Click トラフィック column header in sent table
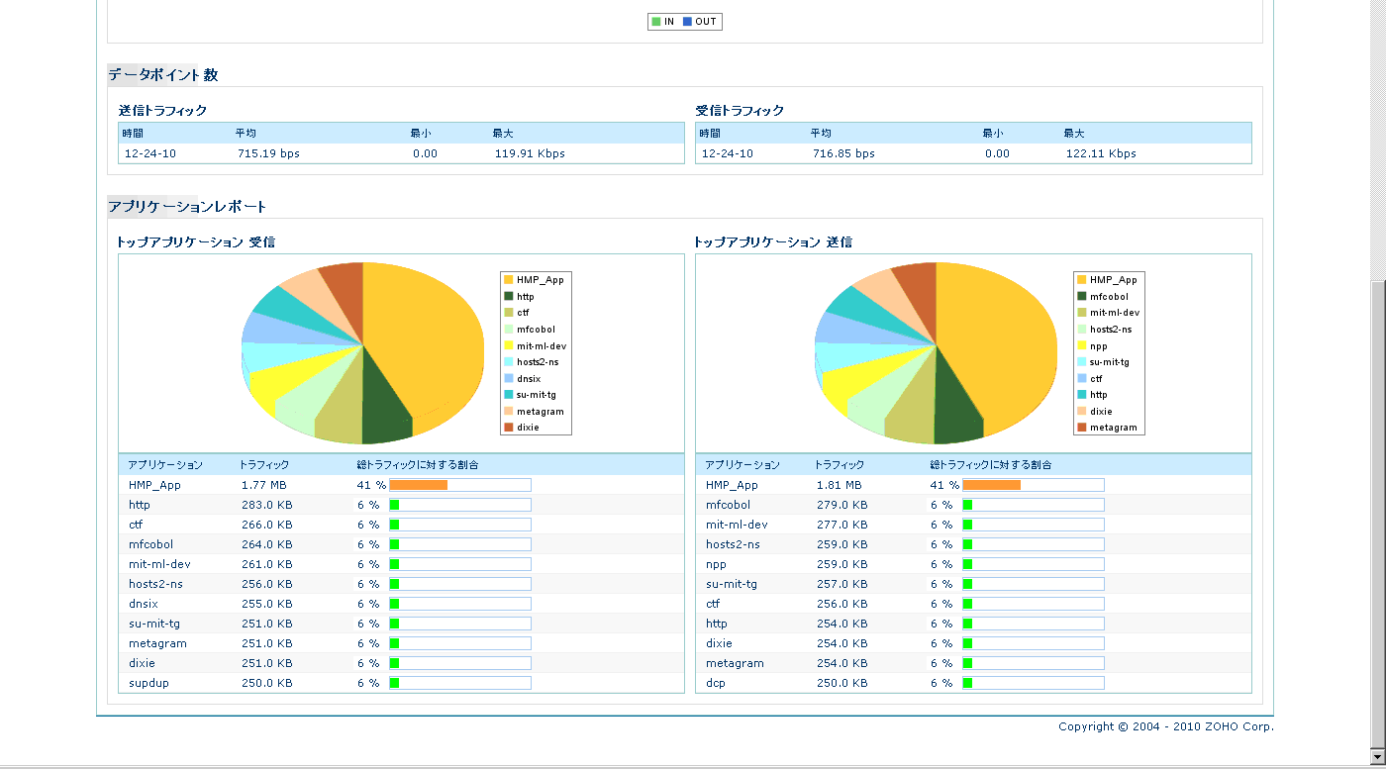This screenshot has width=1386, height=769. (839, 464)
